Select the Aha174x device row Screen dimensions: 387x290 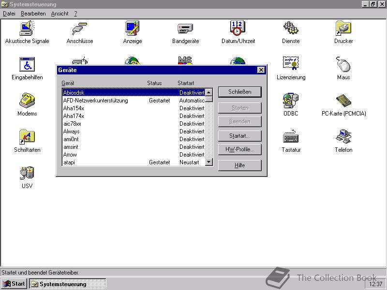click(x=134, y=116)
